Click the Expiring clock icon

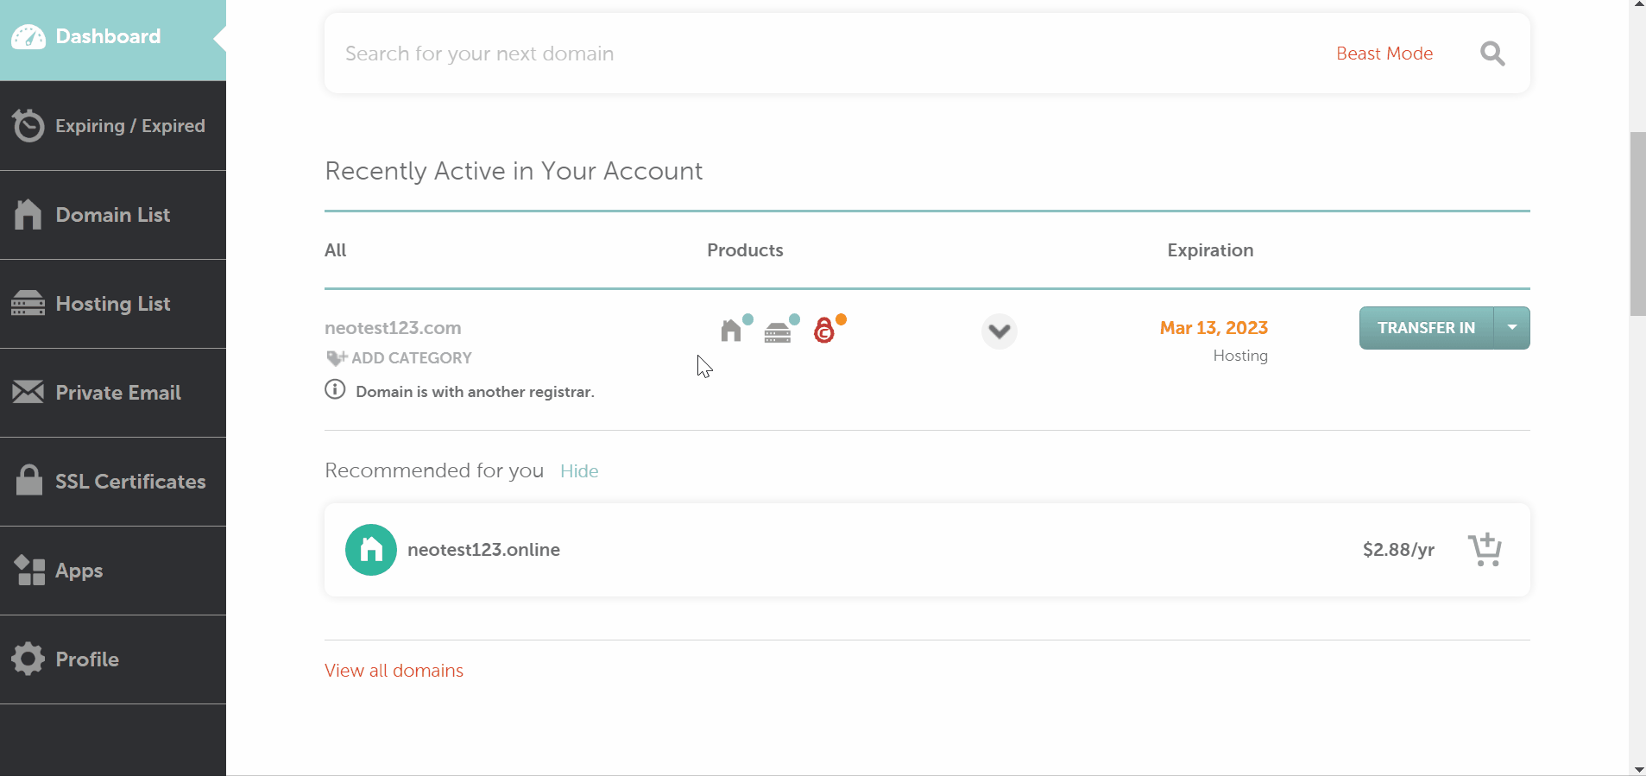28,126
